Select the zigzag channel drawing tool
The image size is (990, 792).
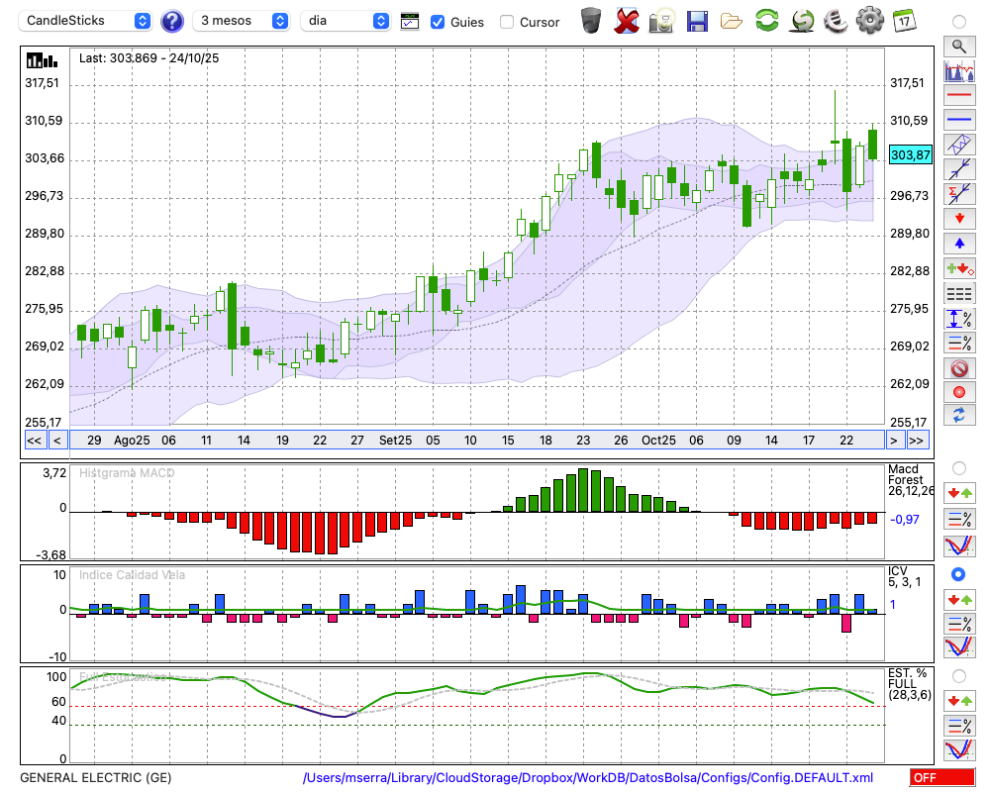pos(959,145)
